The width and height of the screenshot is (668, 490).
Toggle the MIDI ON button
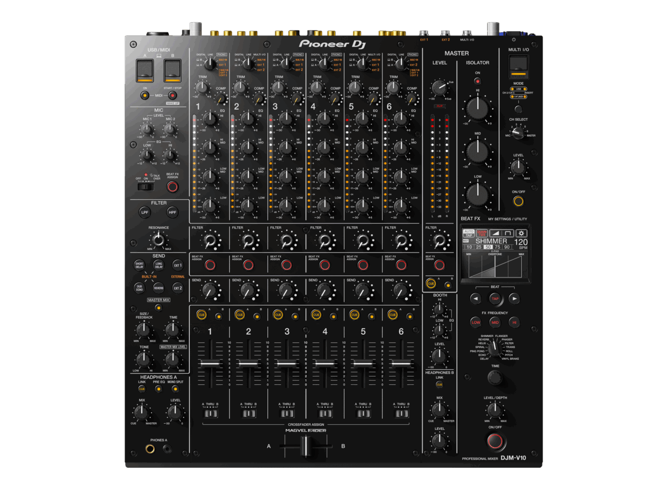point(145,95)
